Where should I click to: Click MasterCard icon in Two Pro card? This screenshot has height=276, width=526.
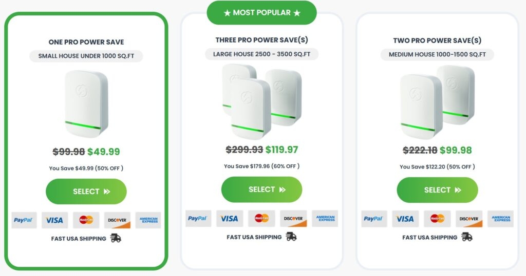[x=437, y=219]
